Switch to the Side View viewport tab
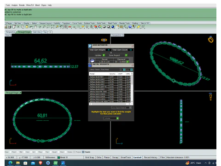Screen dimensions: 221x166 coord(37,32)
